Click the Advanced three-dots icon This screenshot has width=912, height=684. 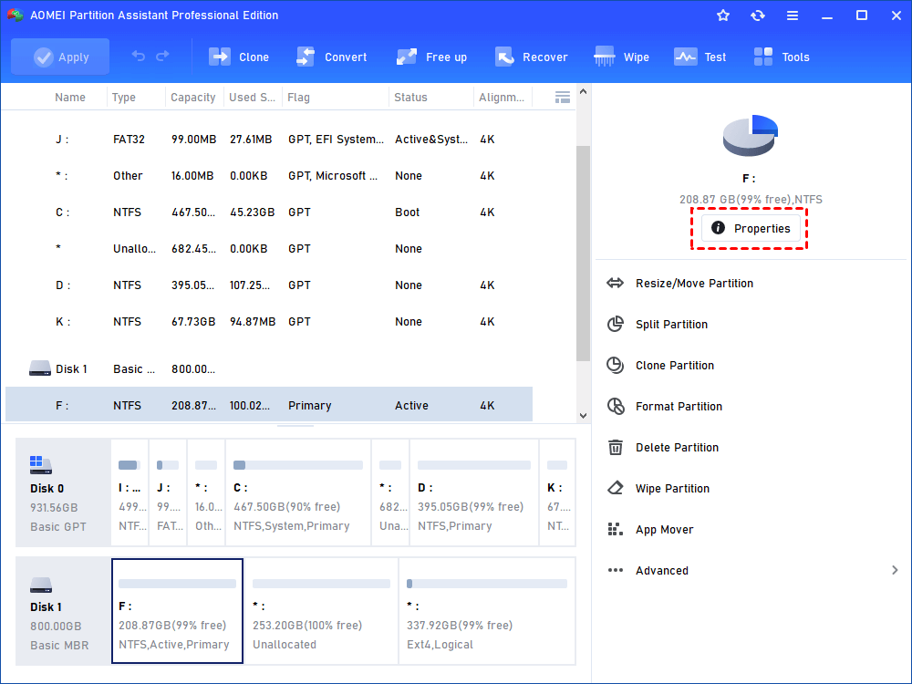pos(615,570)
